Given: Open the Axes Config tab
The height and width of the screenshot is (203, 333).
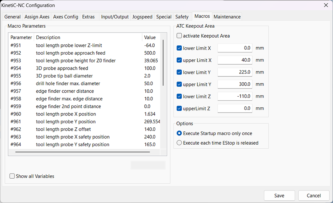Looking at the screenshot, I should (65, 17).
